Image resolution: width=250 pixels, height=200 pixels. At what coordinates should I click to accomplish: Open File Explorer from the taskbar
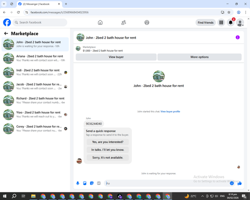coord(33,196)
